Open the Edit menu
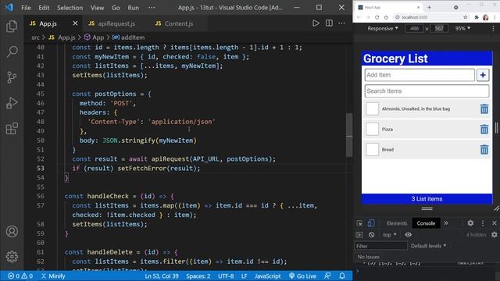The width and height of the screenshot is (500, 281). [x=44, y=8]
